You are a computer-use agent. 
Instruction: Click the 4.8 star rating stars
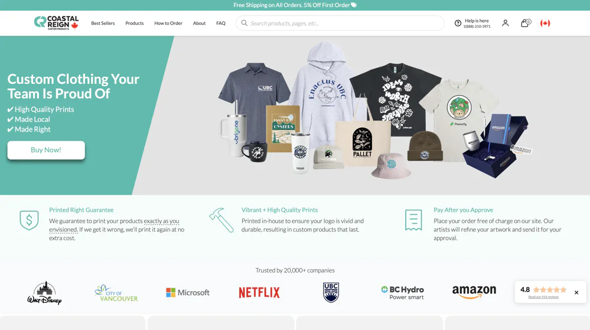click(550, 289)
